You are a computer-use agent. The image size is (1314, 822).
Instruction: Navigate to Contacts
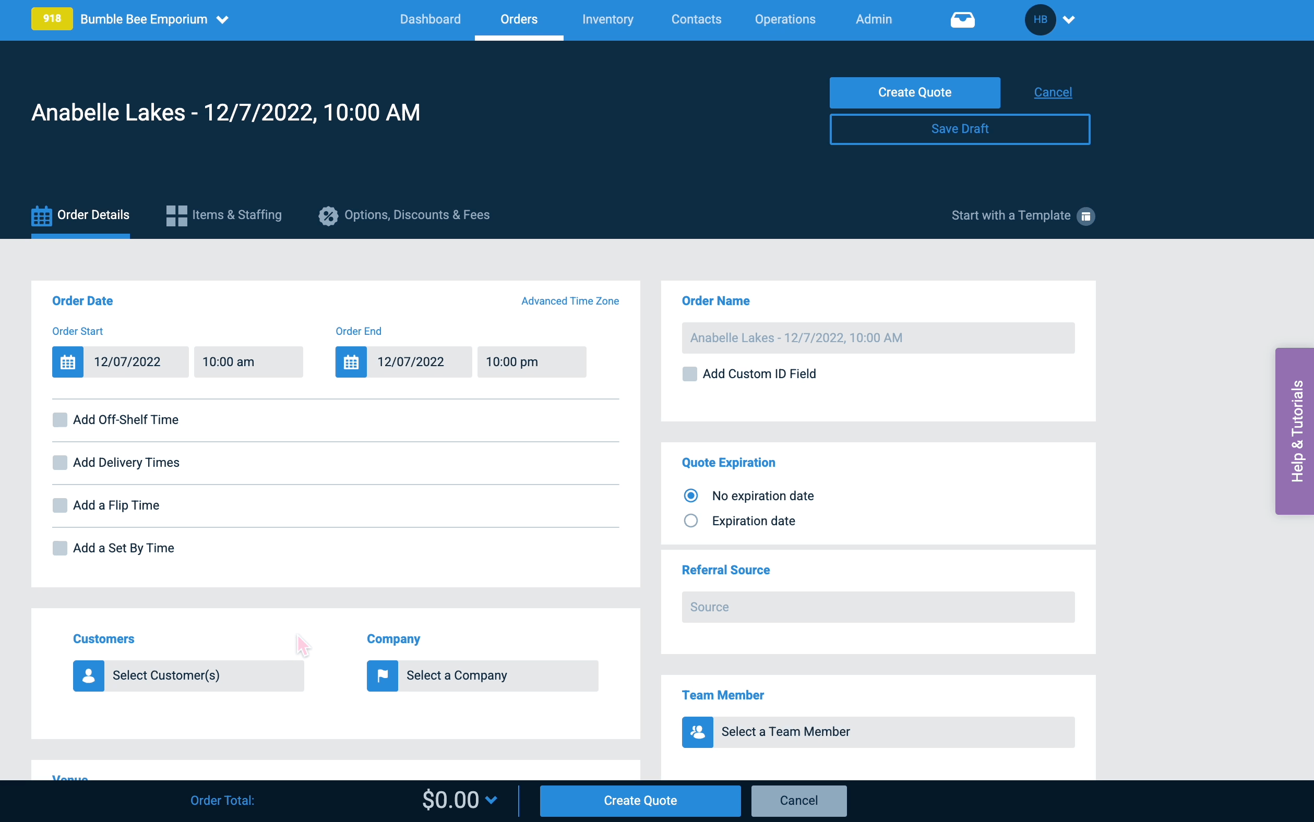tap(696, 20)
